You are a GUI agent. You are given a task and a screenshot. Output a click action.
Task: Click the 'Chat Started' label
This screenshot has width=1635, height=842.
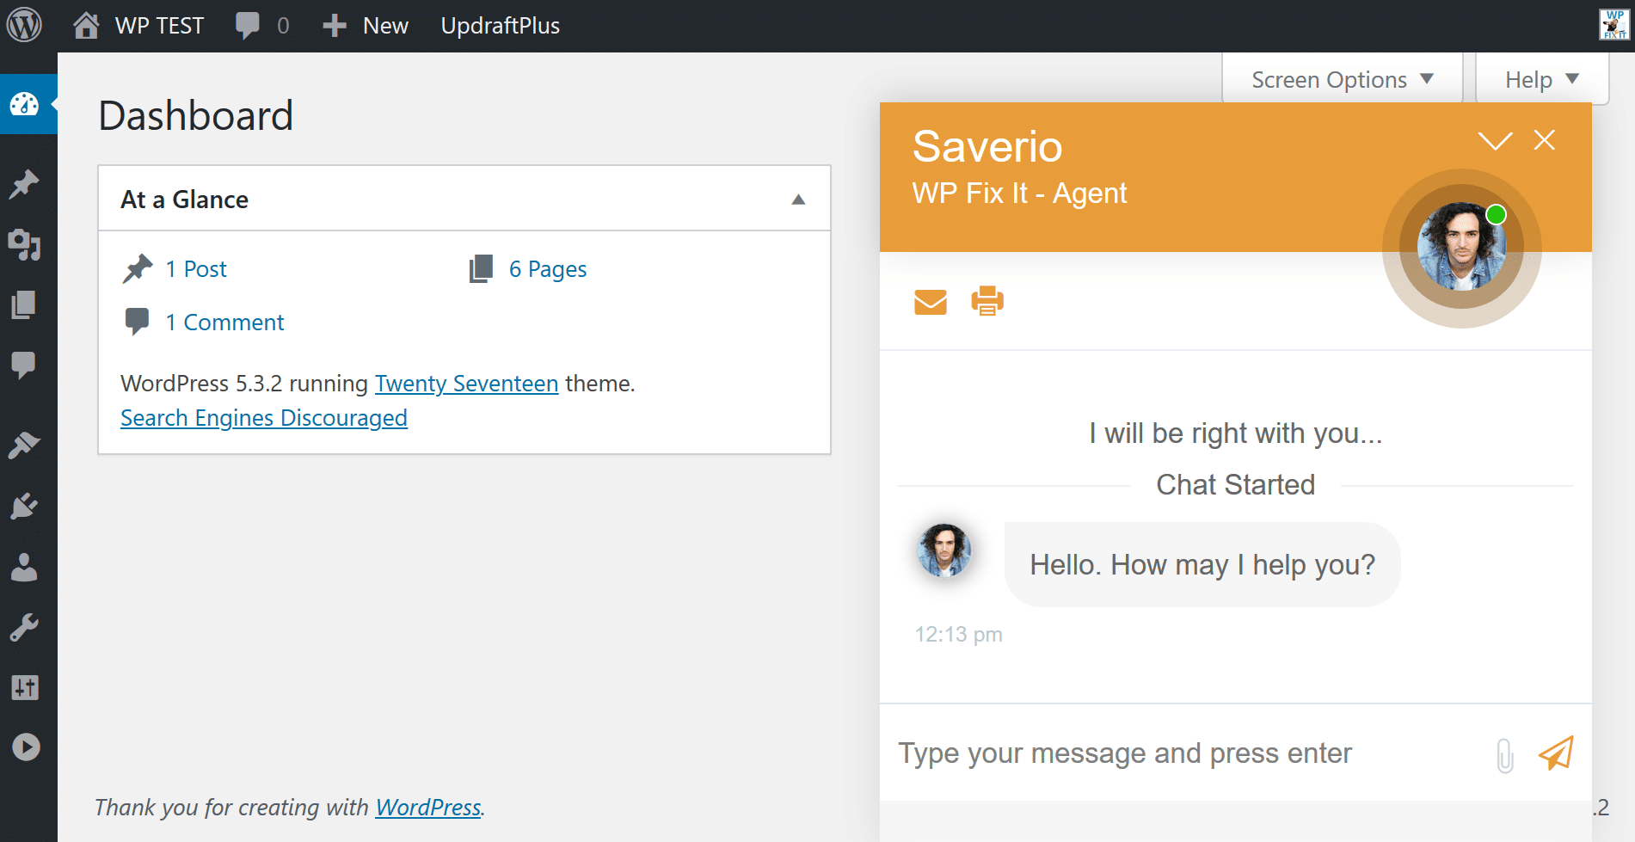coord(1236,485)
